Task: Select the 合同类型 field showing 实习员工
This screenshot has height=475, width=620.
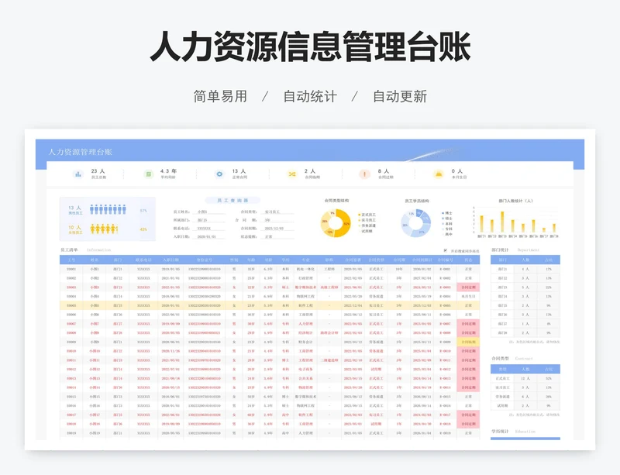Action: pyautogui.click(x=279, y=212)
